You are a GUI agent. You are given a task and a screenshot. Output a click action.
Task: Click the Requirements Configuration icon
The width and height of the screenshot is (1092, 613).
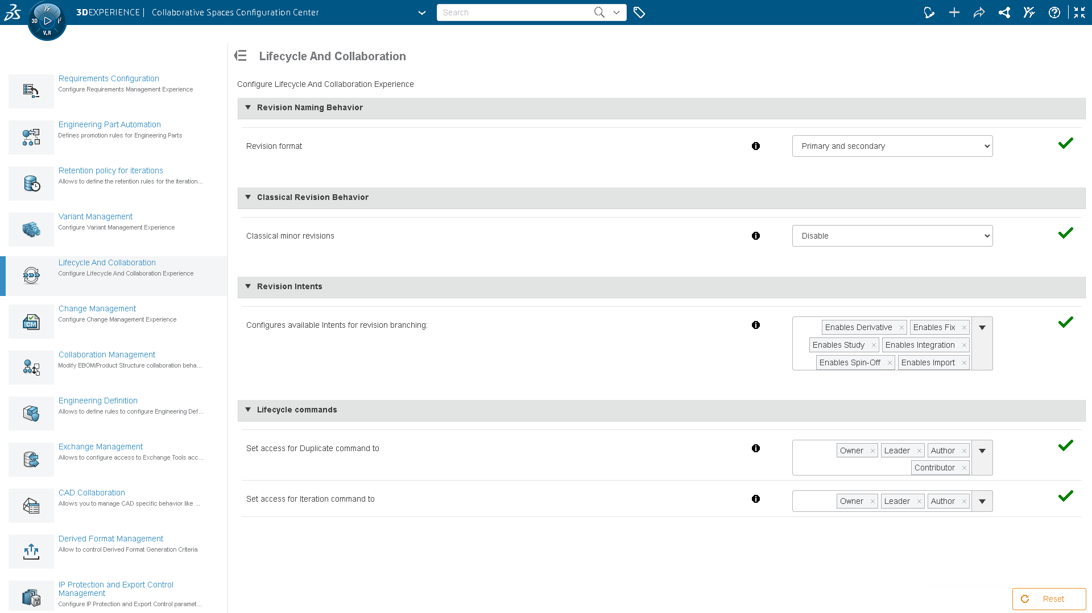[31, 91]
